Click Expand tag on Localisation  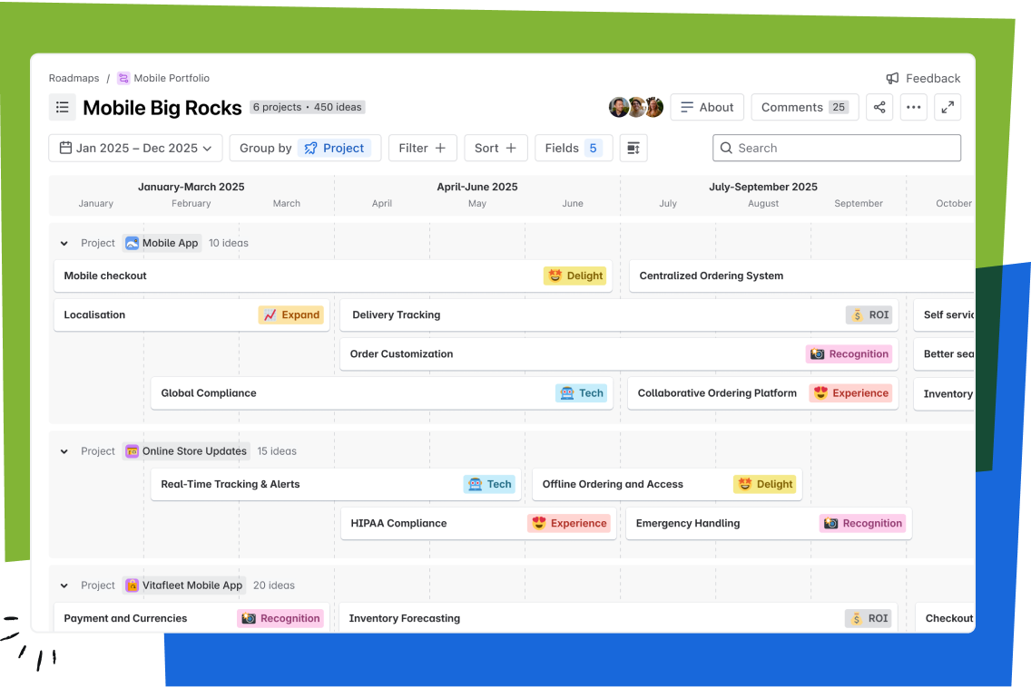coord(291,314)
